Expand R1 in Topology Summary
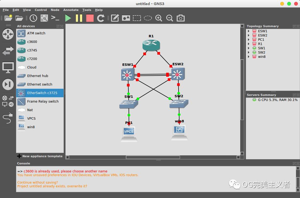The image size is (300, 198). click(x=248, y=44)
